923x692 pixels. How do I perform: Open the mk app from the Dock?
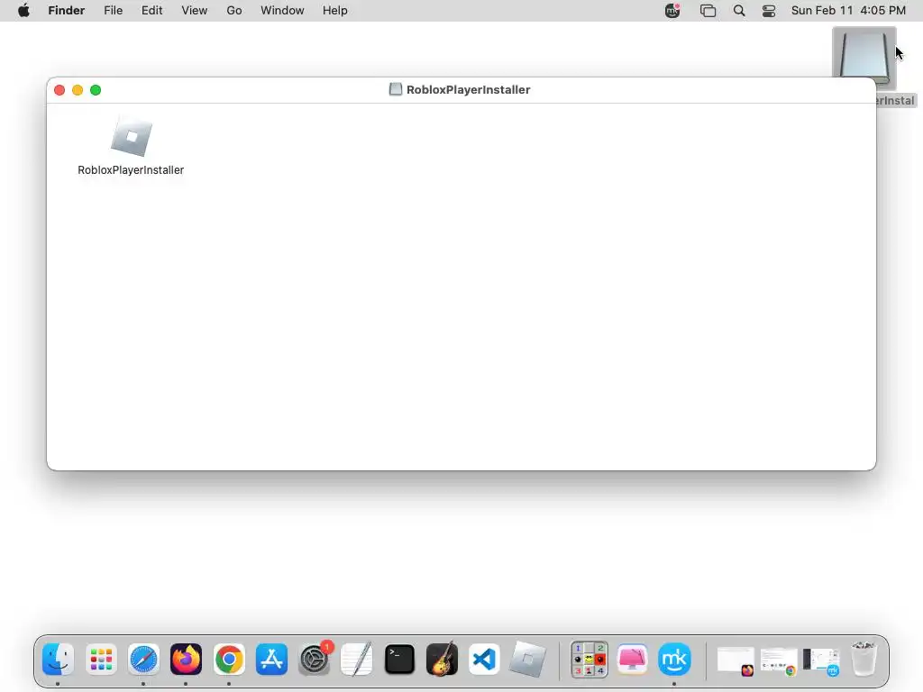[674, 659]
